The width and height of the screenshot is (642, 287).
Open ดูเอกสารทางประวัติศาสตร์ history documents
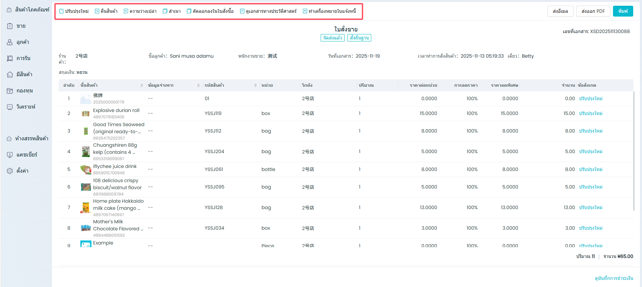coord(242,11)
